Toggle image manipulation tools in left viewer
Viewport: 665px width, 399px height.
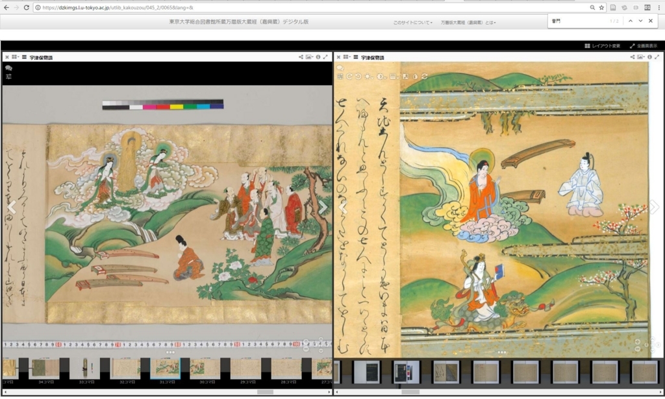[x=8, y=77]
